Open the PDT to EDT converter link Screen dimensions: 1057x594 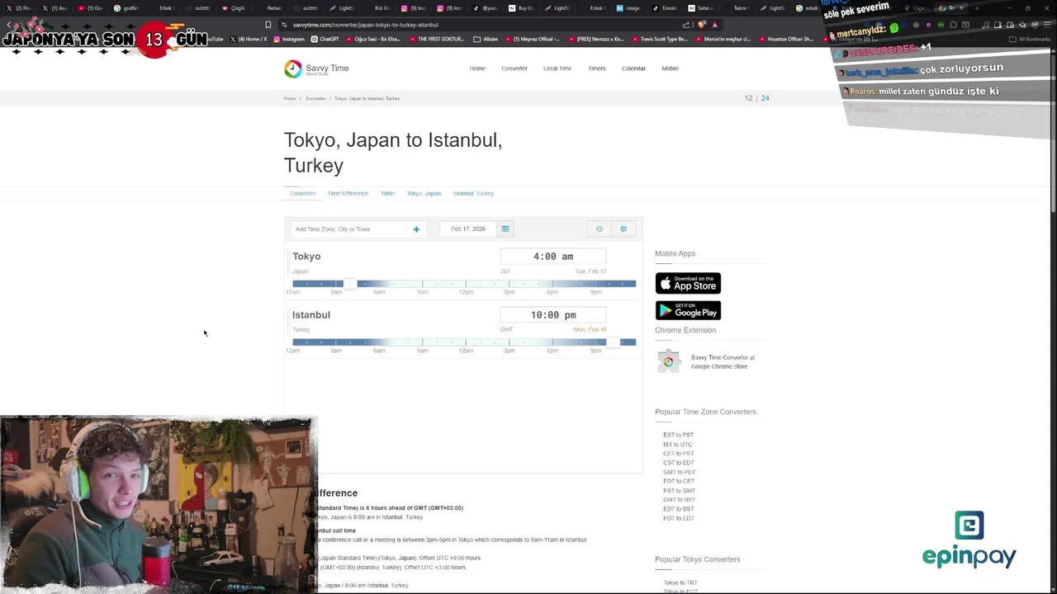679,518
